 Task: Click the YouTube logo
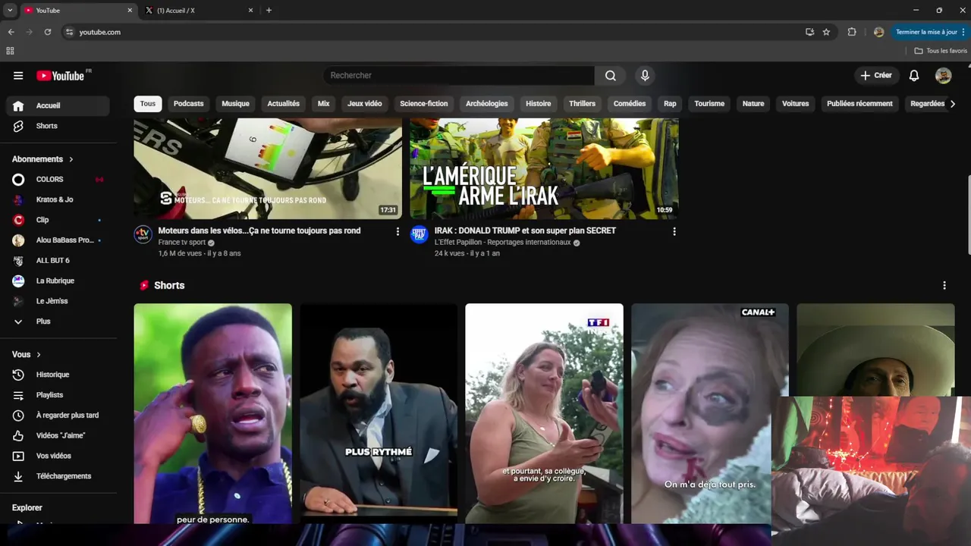pyautogui.click(x=61, y=76)
